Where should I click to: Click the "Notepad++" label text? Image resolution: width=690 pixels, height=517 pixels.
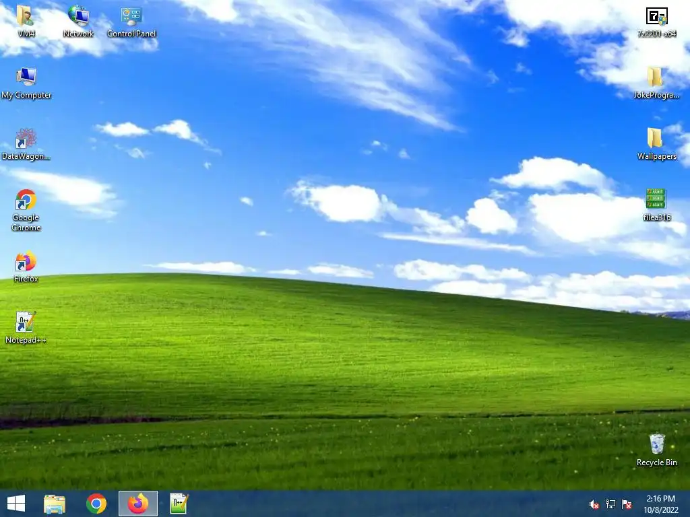26,340
